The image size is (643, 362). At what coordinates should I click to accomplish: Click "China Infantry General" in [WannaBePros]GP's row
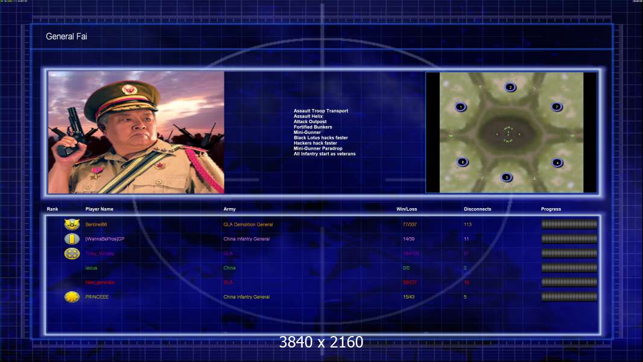pos(247,239)
